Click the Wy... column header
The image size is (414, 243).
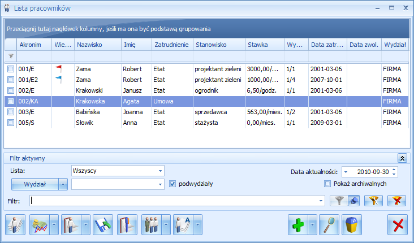click(x=296, y=45)
